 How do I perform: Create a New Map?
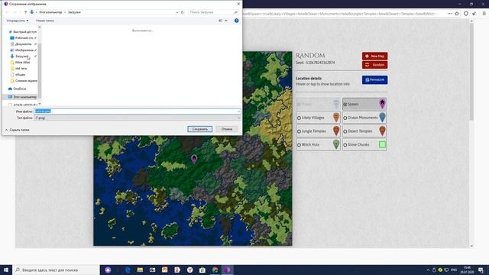374,56
